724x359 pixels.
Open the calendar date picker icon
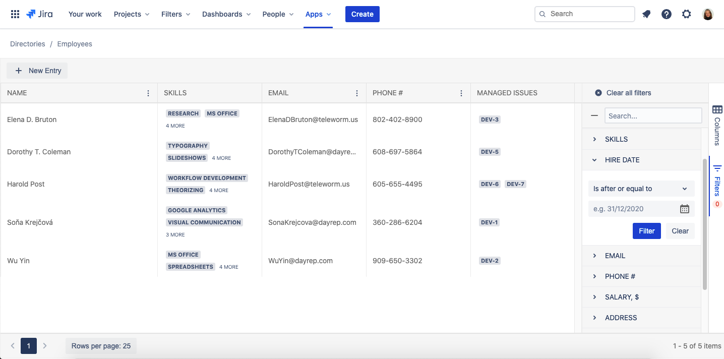pos(684,209)
